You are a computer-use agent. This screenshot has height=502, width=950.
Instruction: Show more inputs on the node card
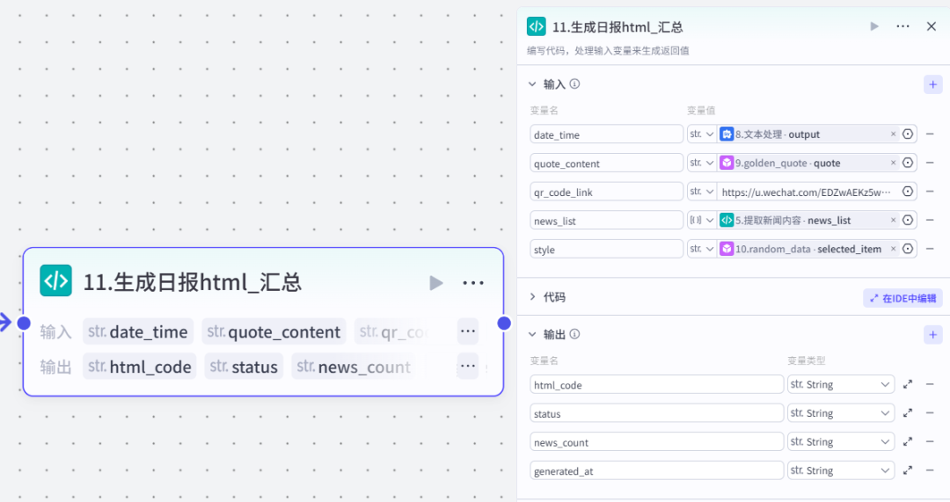pyautogui.click(x=468, y=331)
